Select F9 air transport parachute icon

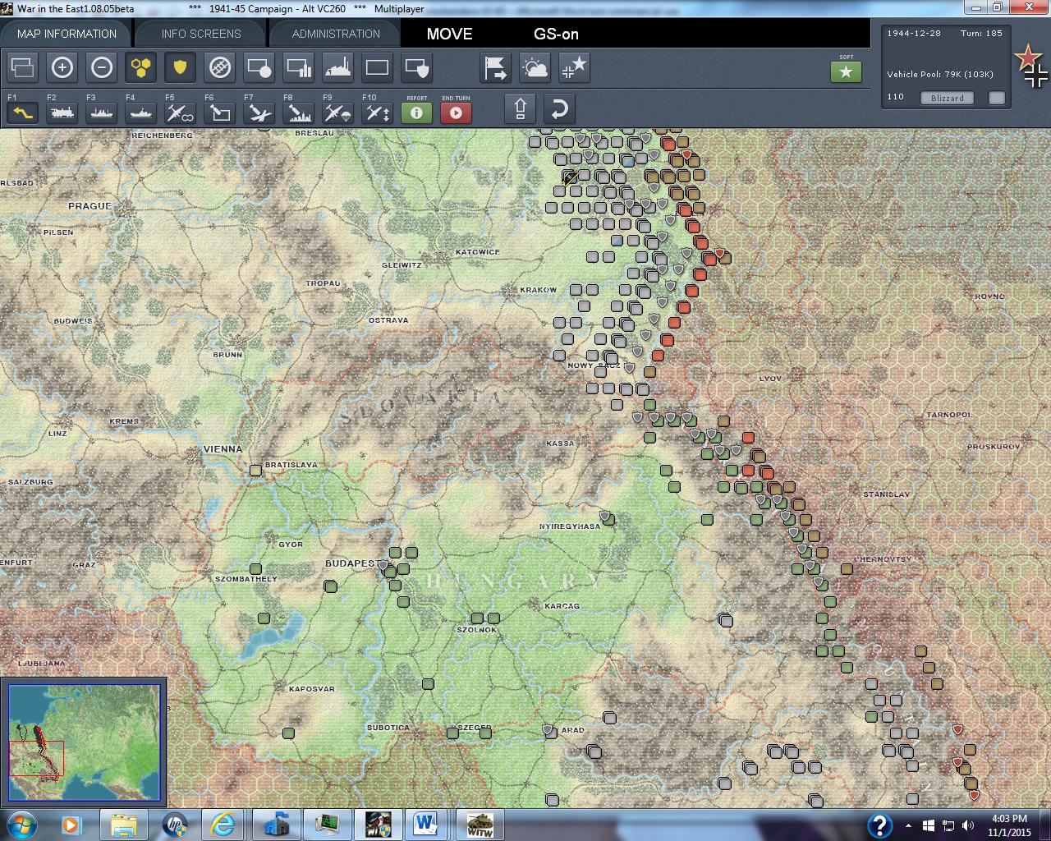coord(338,113)
